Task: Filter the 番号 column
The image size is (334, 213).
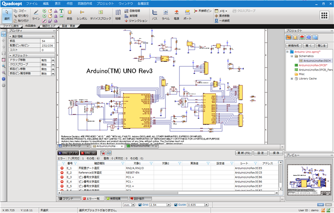Action: [x=75, y=163]
